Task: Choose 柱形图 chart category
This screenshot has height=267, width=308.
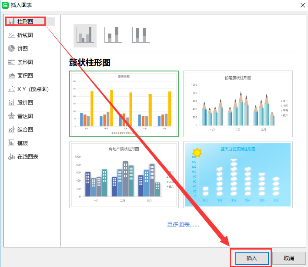Action: click(x=25, y=21)
